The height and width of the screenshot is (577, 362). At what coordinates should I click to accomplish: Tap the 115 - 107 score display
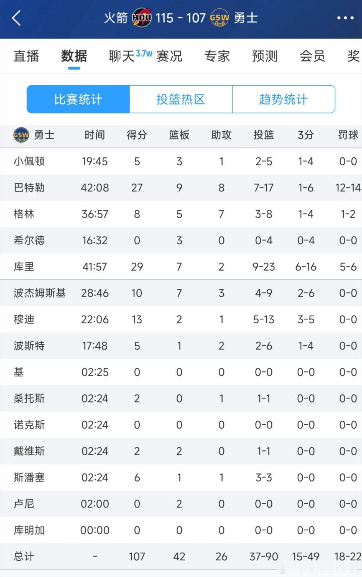click(x=180, y=18)
